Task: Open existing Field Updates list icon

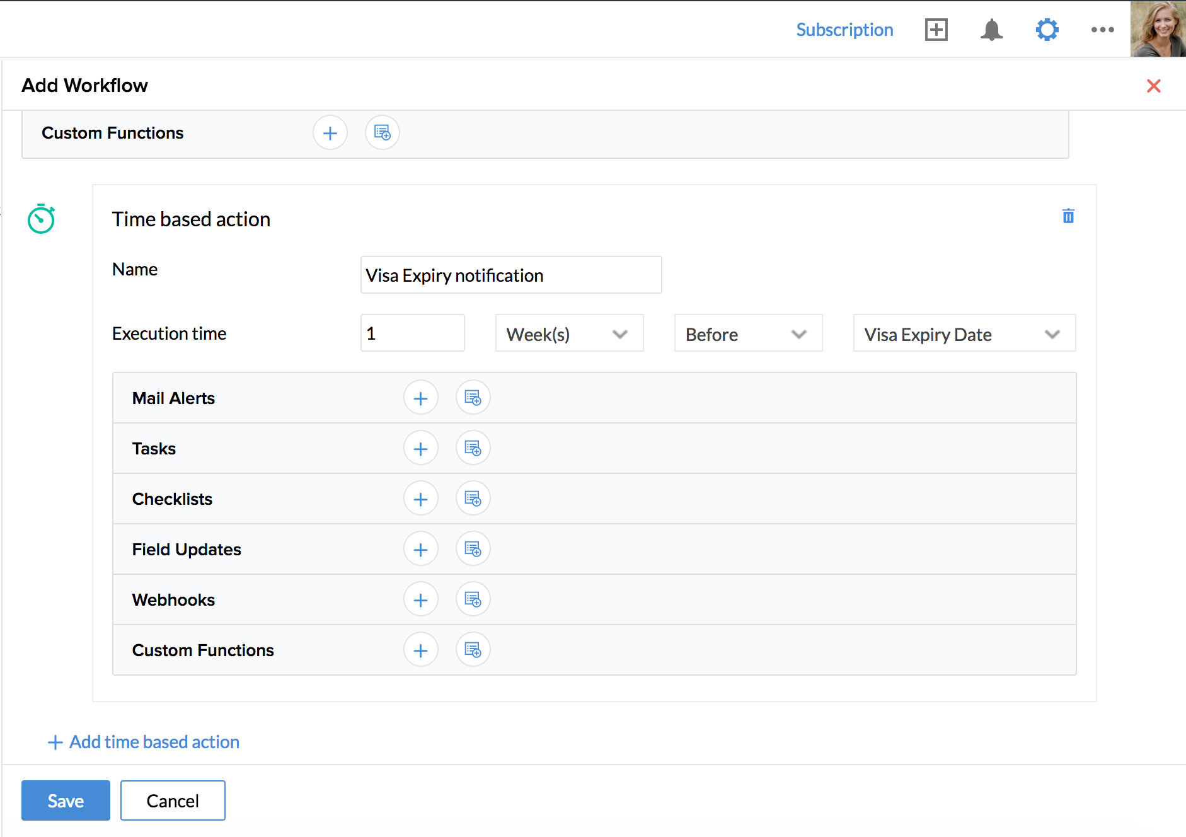Action: click(x=473, y=549)
